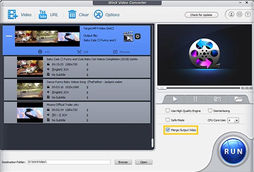Enable Safe Mode checkbox

(x=168, y=120)
